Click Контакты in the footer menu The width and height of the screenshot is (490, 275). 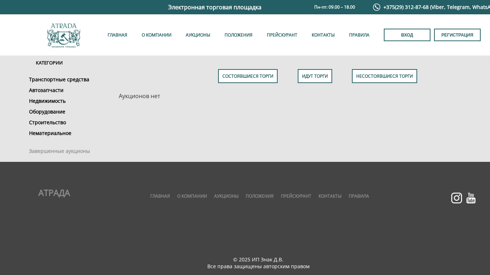(x=330, y=196)
